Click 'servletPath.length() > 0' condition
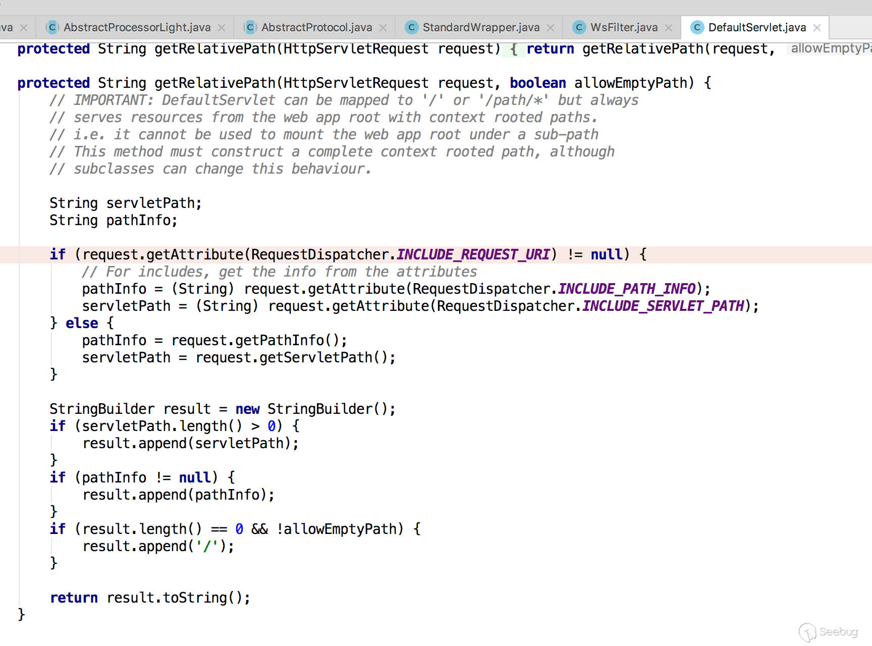 click(179, 426)
